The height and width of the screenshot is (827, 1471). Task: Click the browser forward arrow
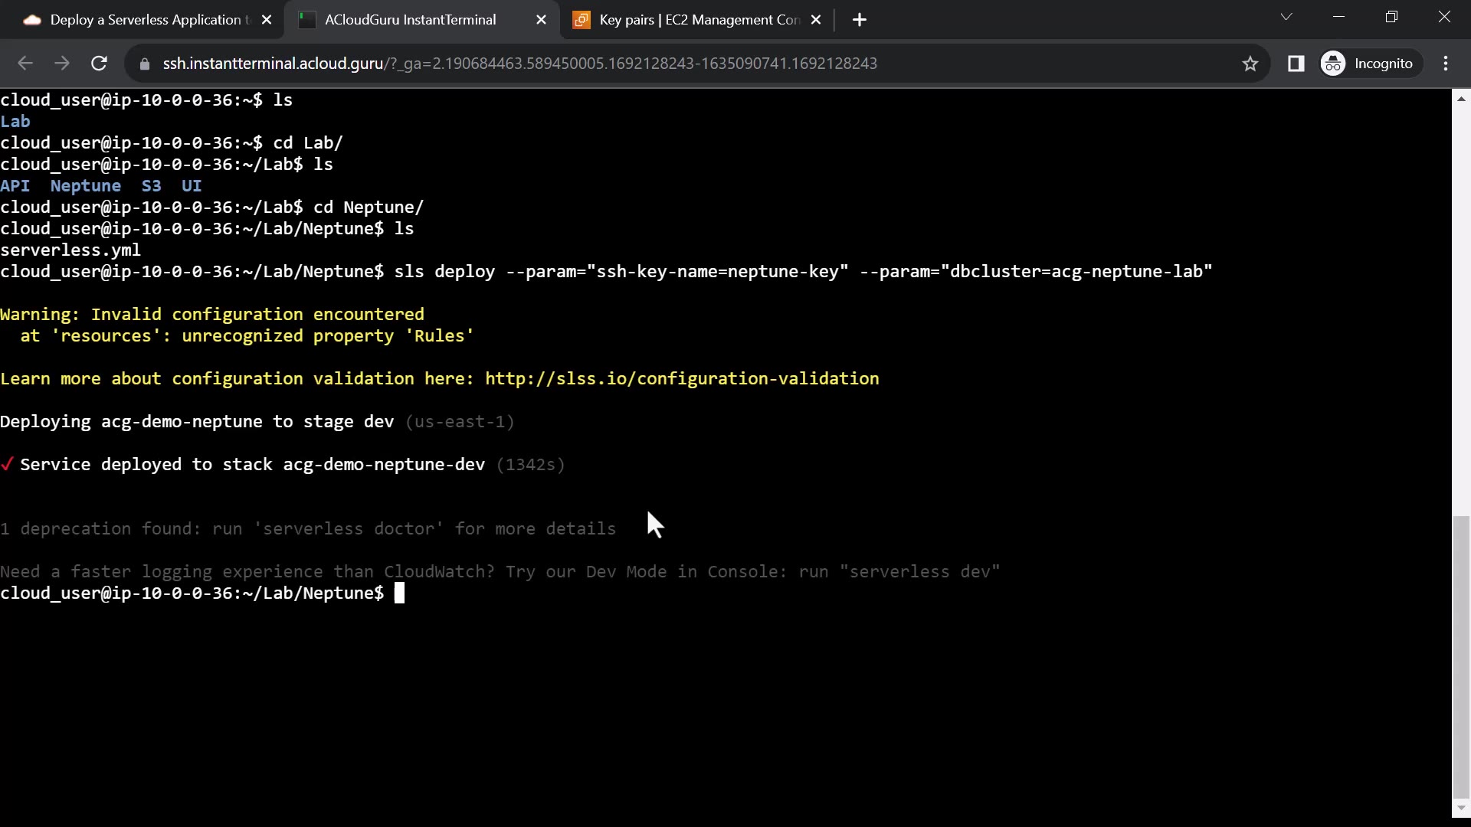coord(62,64)
